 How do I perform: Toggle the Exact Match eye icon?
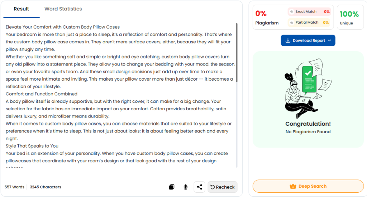pyautogui.click(x=292, y=12)
